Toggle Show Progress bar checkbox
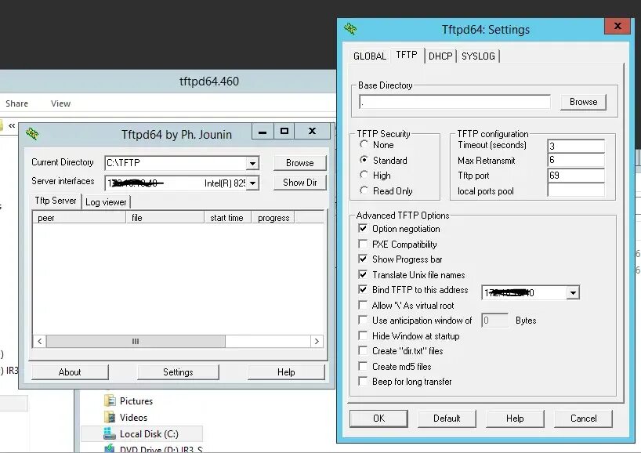Image resolution: width=641 pixels, height=453 pixels. 363,259
